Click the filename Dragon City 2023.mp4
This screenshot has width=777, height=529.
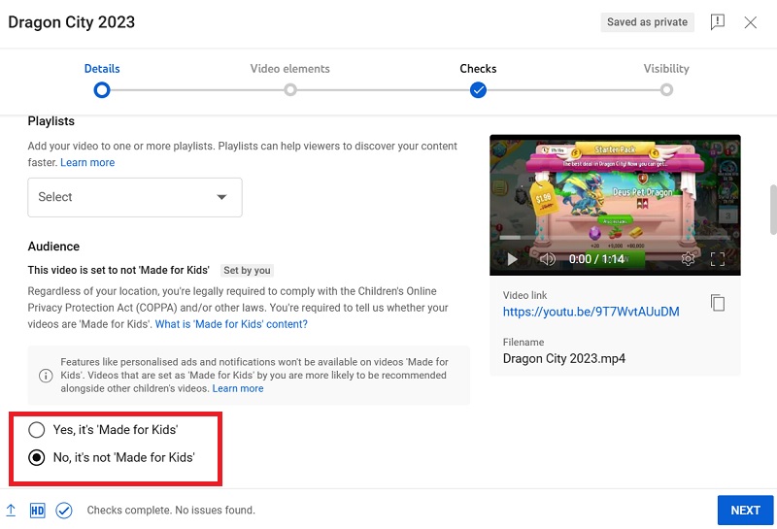(x=564, y=358)
